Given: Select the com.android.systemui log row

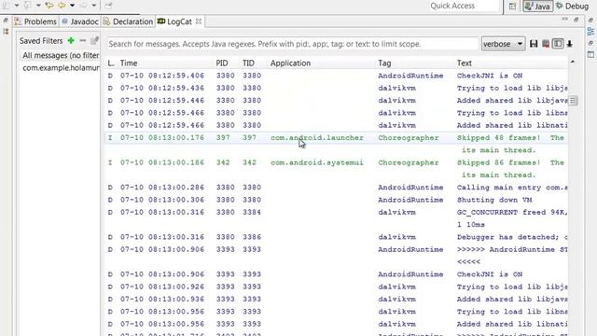Looking at the screenshot, I should coord(337,162).
